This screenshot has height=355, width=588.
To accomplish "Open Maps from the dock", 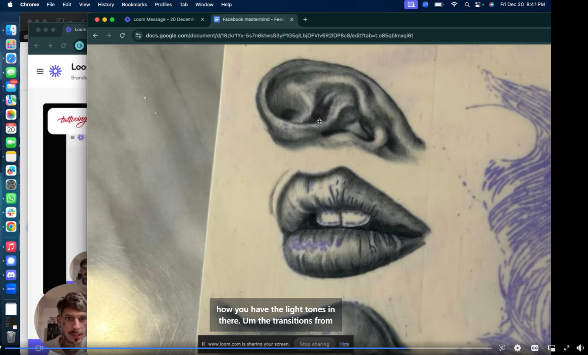I will (x=11, y=100).
